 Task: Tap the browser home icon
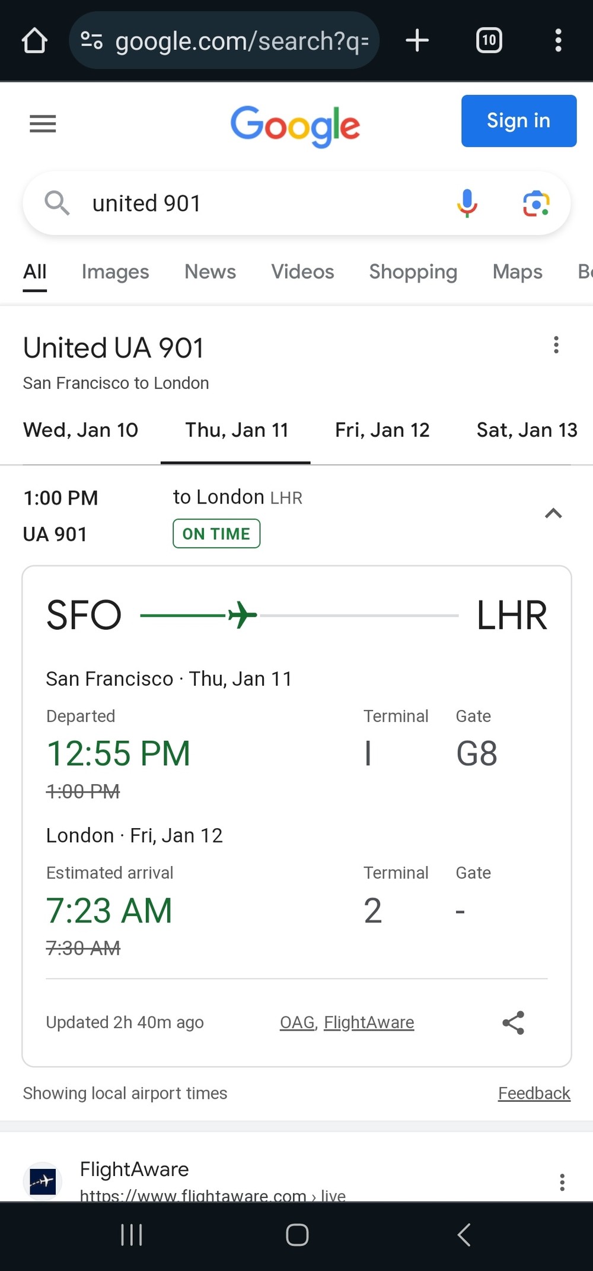click(34, 41)
